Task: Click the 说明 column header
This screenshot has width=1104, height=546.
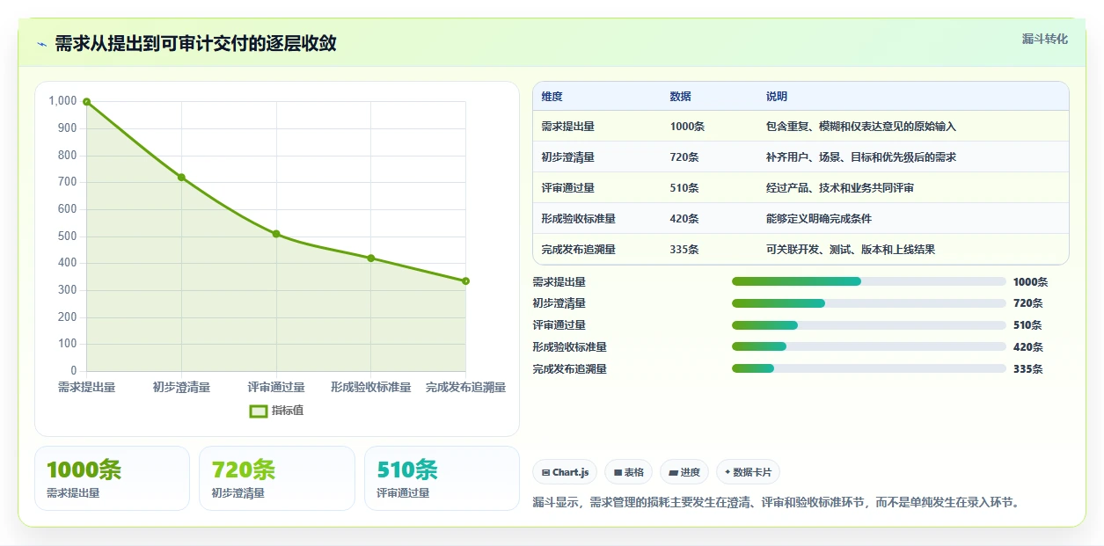Action: click(777, 97)
